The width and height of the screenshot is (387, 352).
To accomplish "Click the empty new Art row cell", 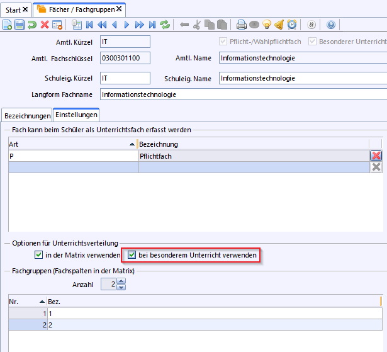I will pos(74,167).
